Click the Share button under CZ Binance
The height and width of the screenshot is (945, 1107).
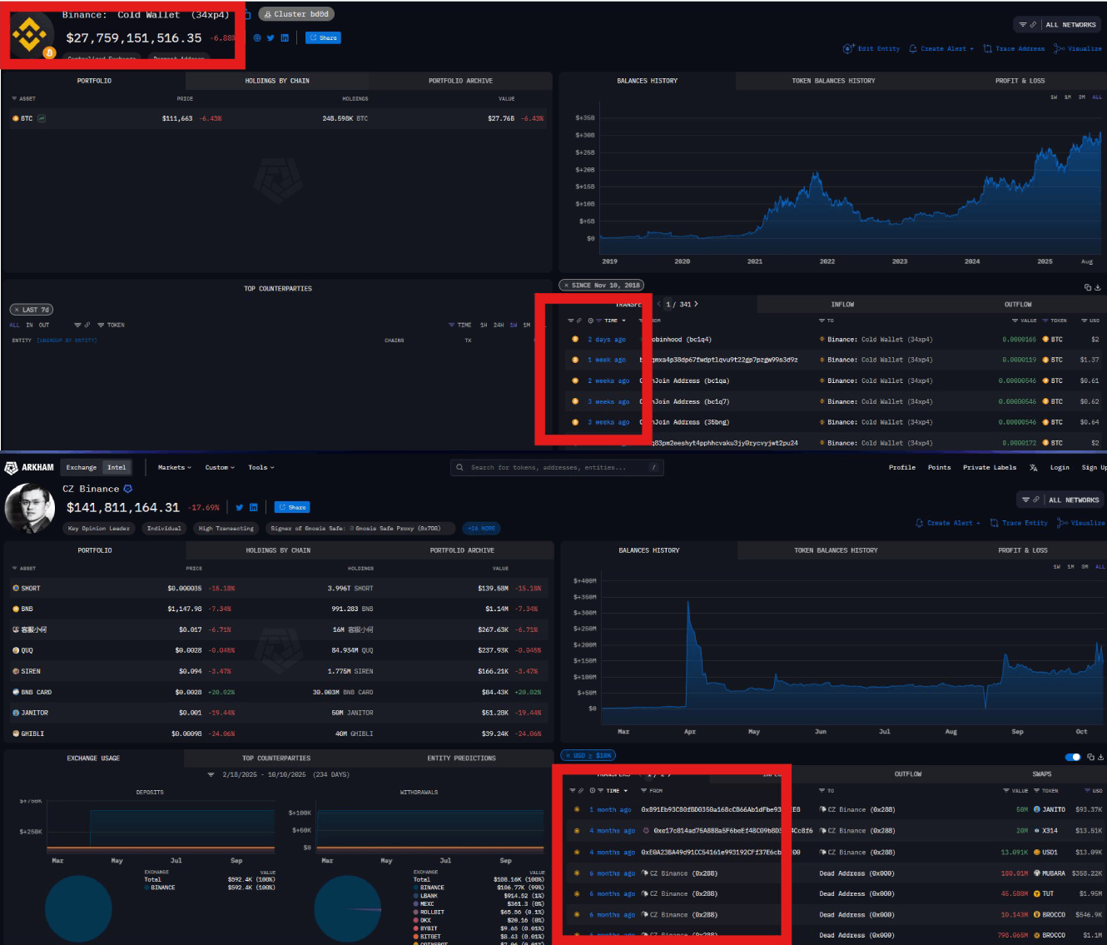292,507
